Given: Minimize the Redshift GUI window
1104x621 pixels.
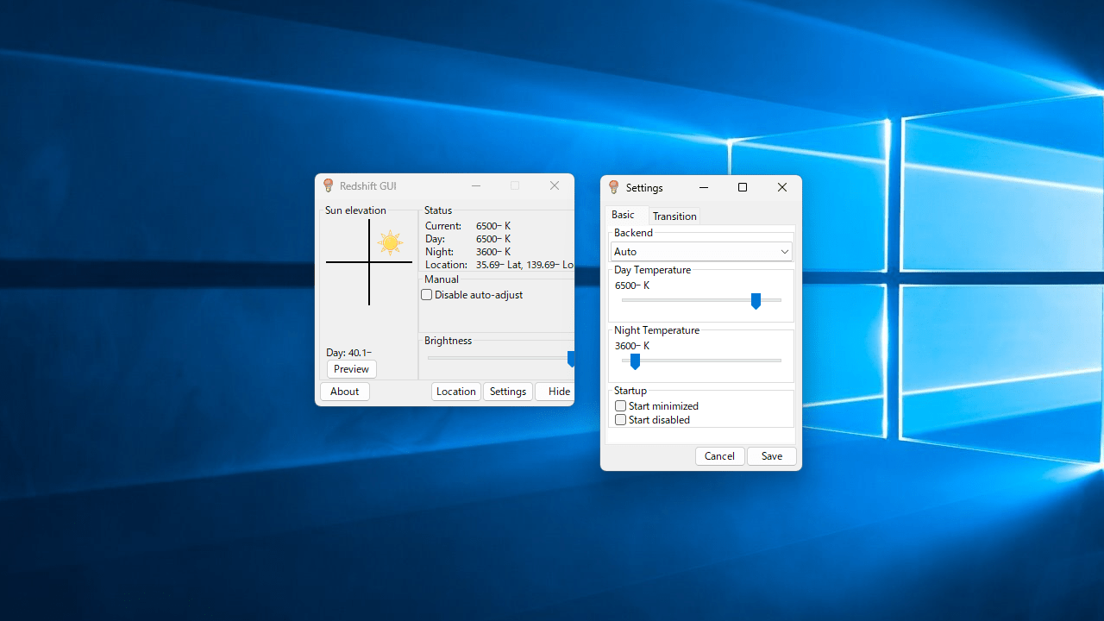Looking at the screenshot, I should (x=476, y=185).
